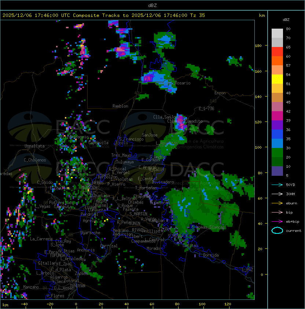Click the 'Rosario' place label

pyautogui.click(x=183, y=83)
